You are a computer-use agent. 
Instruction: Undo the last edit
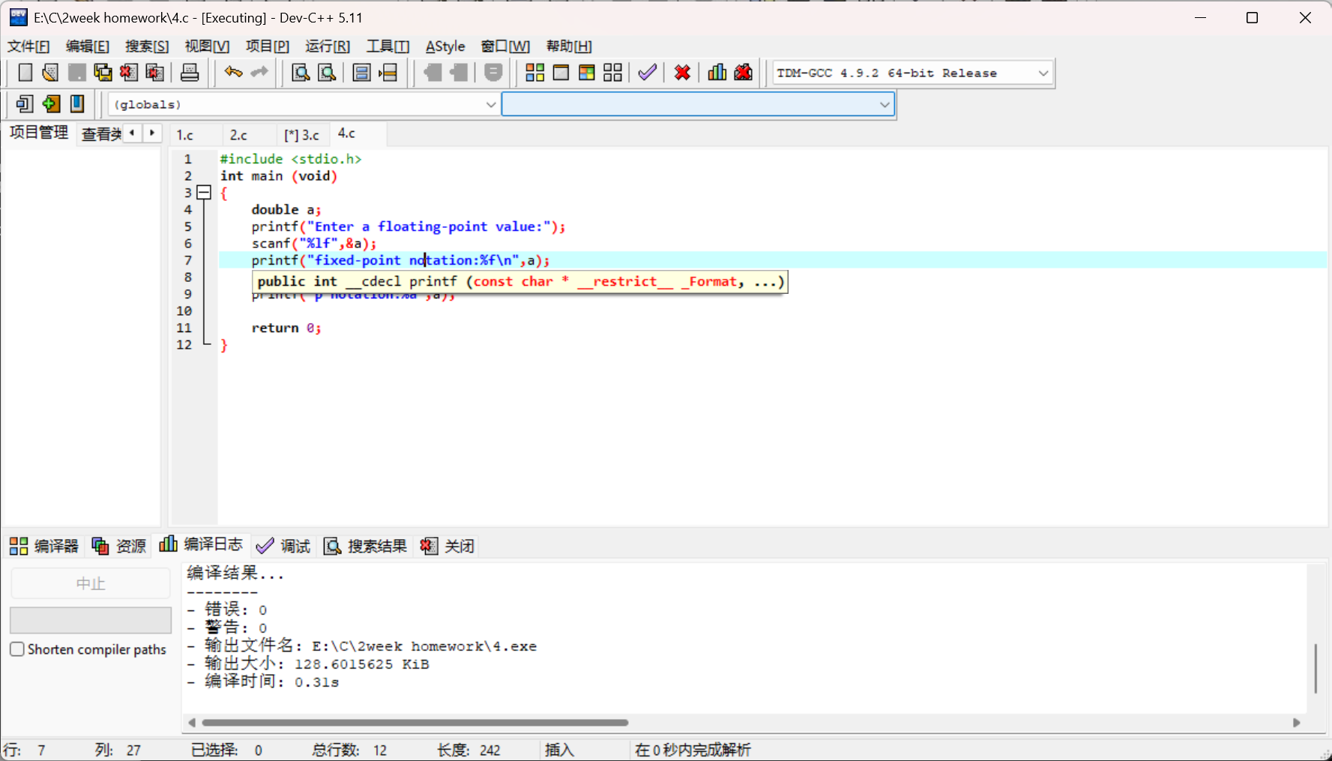(233, 73)
